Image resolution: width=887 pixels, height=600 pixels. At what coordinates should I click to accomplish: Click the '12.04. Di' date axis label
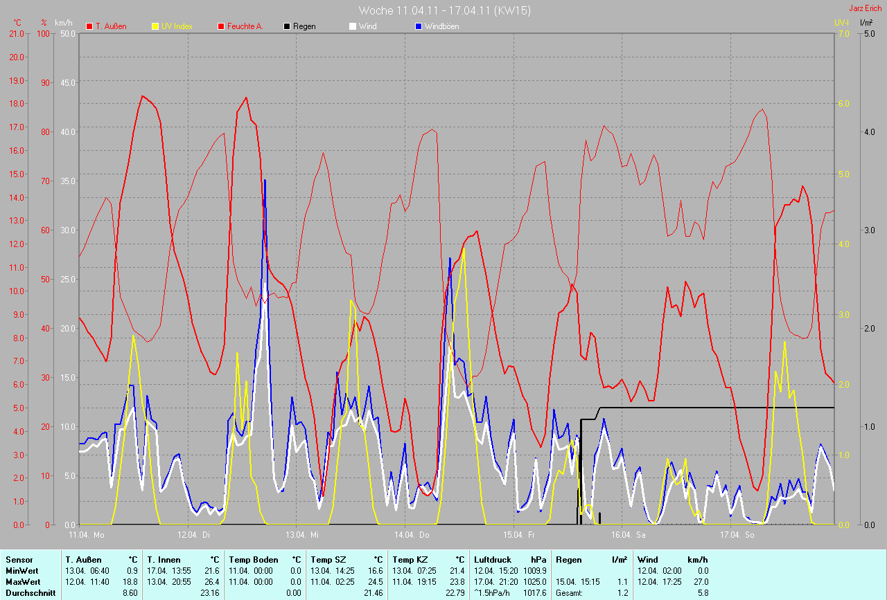coord(194,535)
